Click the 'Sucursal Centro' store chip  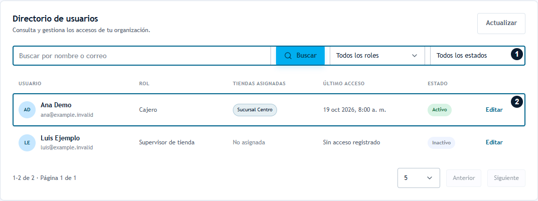tap(255, 110)
